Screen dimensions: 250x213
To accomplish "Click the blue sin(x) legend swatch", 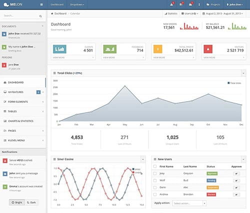I will (x=133, y=169).
